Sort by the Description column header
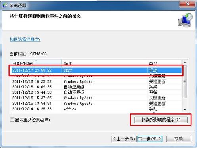This screenshot has width=197, height=148. pyautogui.click(x=104, y=62)
